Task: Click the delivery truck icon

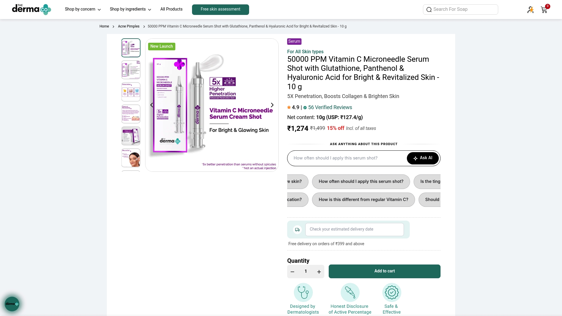Action: click(297, 230)
